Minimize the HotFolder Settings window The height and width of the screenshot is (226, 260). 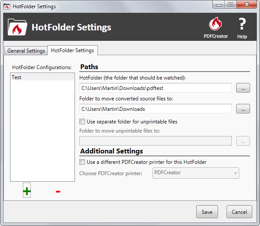(x=219, y=5)
